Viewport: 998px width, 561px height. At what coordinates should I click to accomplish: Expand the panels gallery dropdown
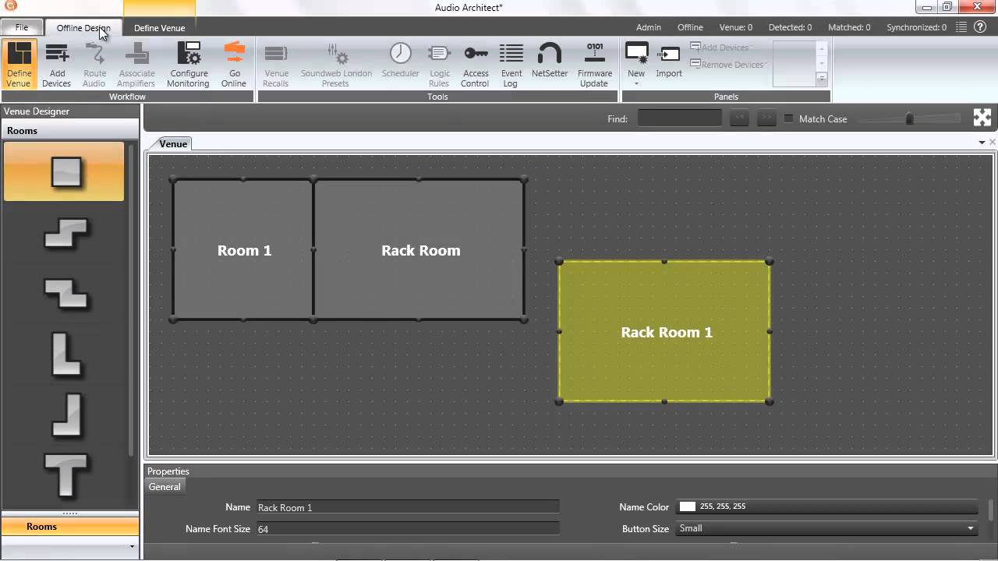coord(821,79)
